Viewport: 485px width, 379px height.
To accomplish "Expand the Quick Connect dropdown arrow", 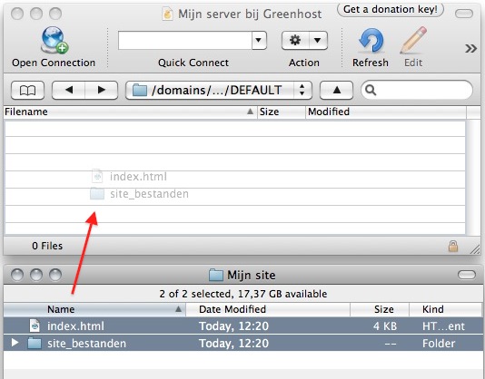I will coord(259,40).
